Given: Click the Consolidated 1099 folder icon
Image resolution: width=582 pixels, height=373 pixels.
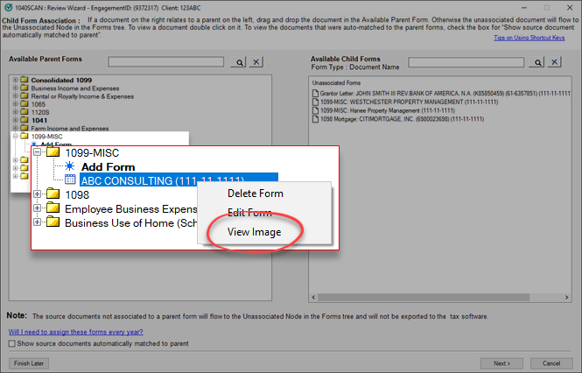Looking at the screenshot, I should pyautogui.click(x=25, y=81).
